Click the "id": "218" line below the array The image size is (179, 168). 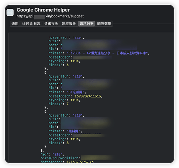[52, 154]
